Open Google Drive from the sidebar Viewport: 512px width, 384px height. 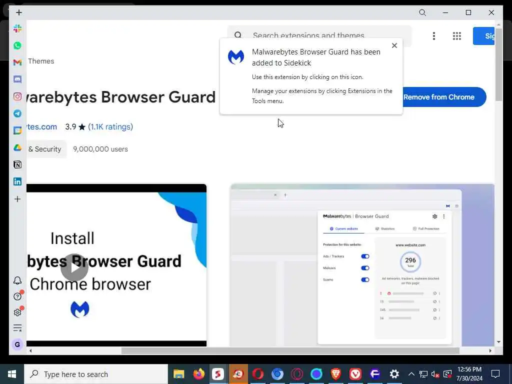coord(17,147)
